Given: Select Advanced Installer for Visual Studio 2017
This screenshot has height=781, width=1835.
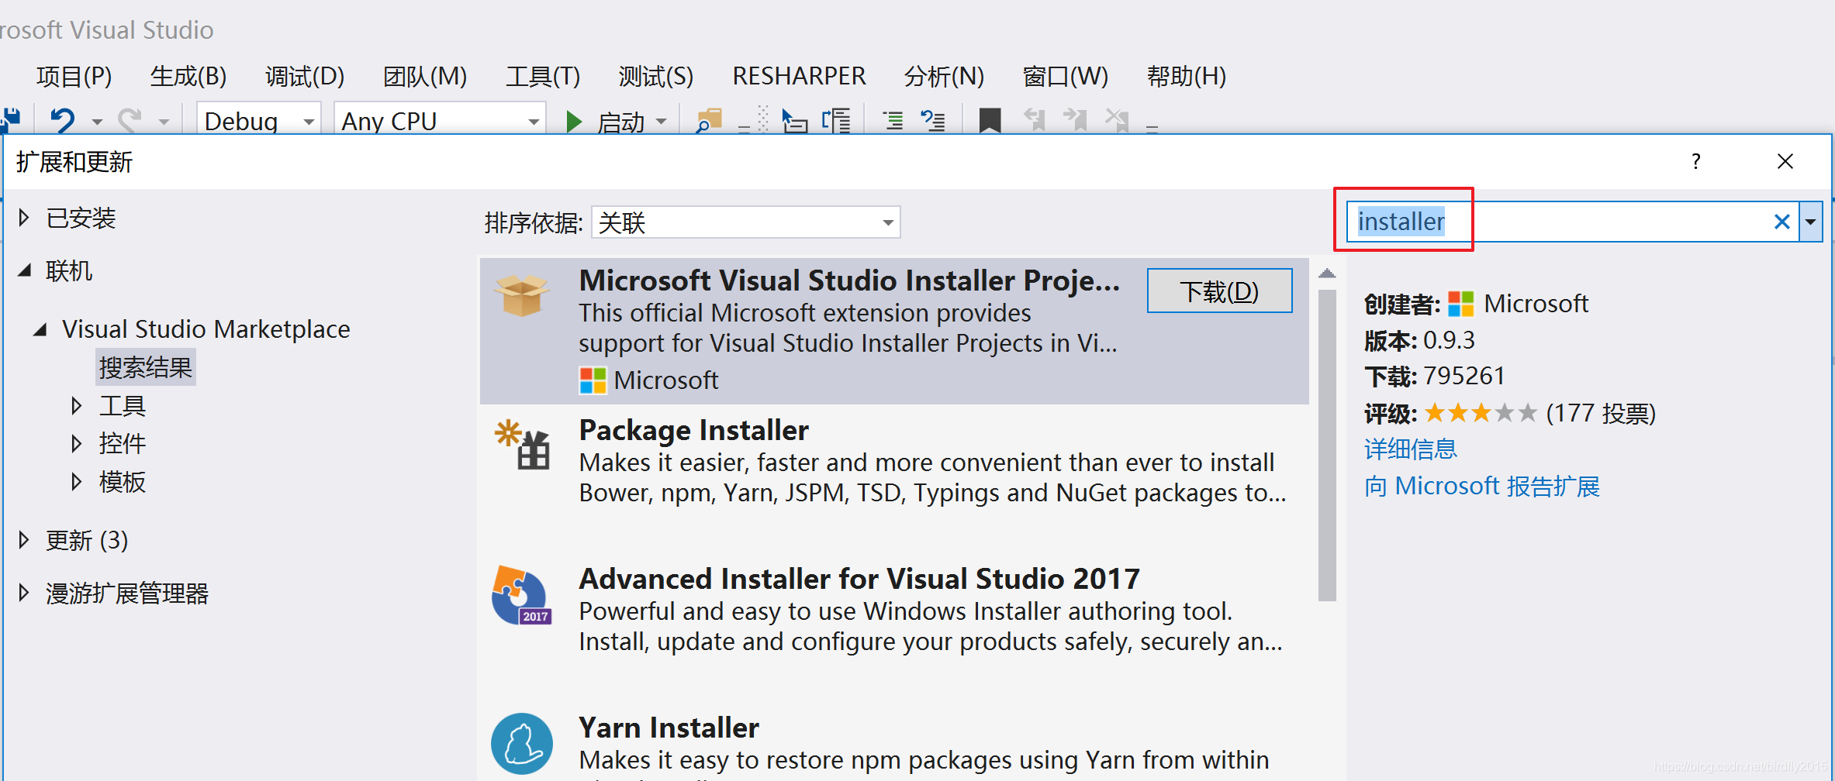Looking at the screenshot, I should tap(859, 579).
